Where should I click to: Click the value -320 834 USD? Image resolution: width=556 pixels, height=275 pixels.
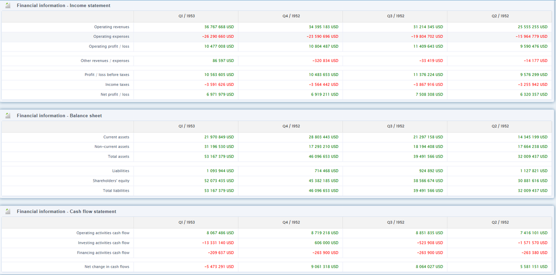click(325, 61)
